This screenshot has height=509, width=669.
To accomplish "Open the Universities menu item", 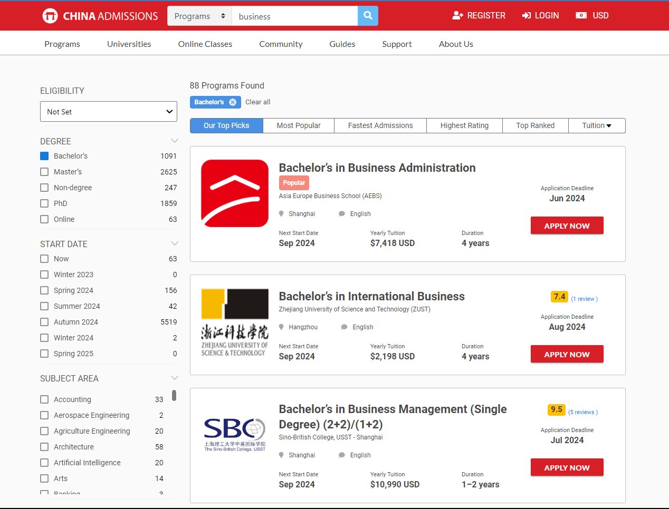I will (x=129, y=44).
